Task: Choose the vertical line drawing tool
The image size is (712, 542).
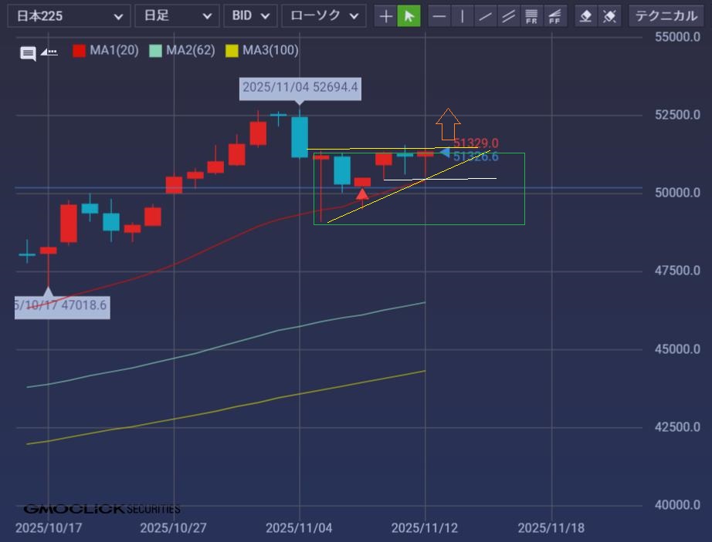Action: [x=462, y=15]
